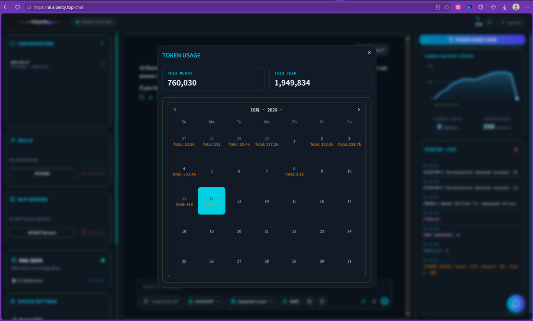
Task: Select day 10 in the calendar
Action: pyautogui.click(x=349, y=171)
